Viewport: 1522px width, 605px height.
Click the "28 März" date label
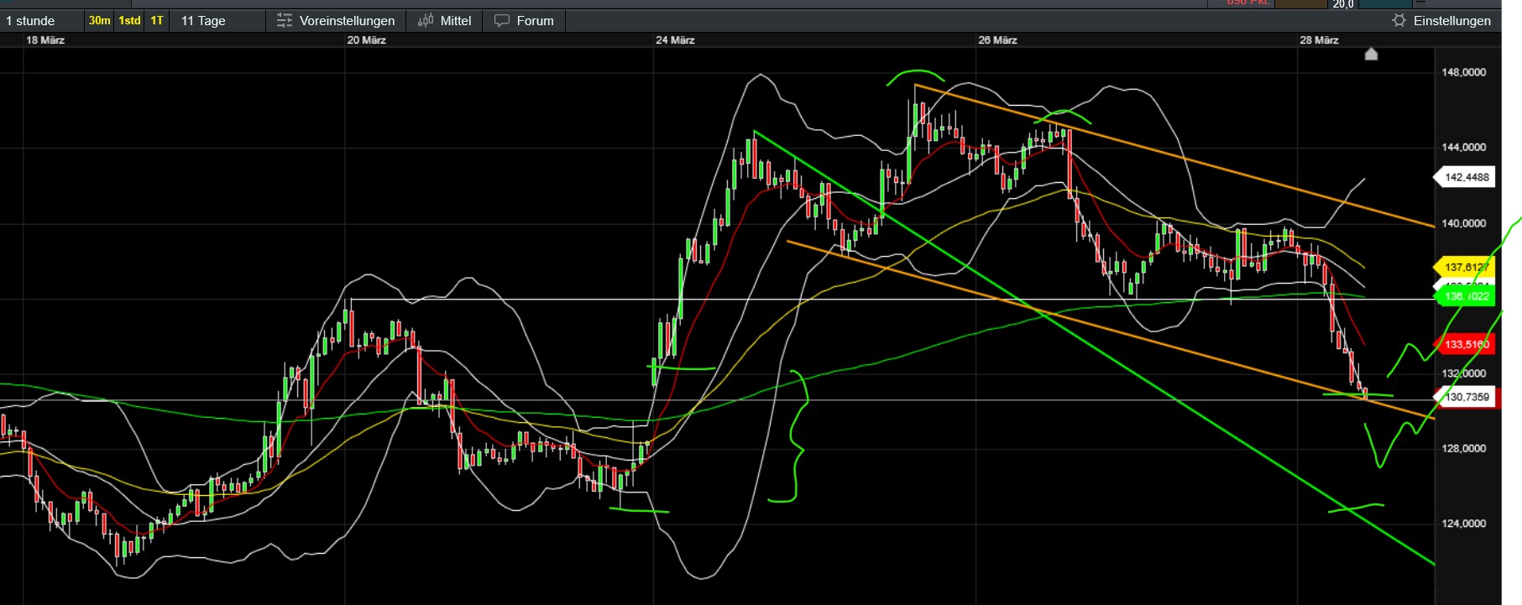point(1319,40)
